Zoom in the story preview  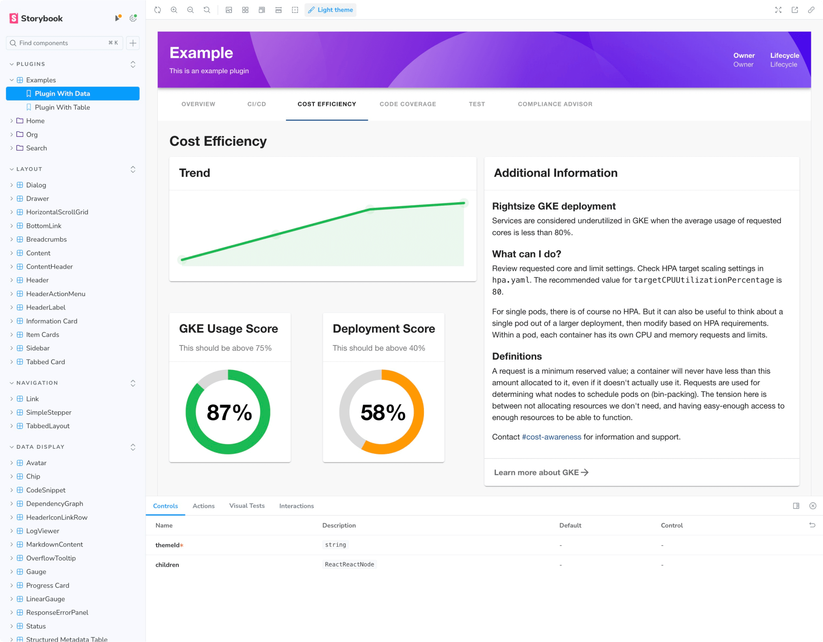[174, 10]
